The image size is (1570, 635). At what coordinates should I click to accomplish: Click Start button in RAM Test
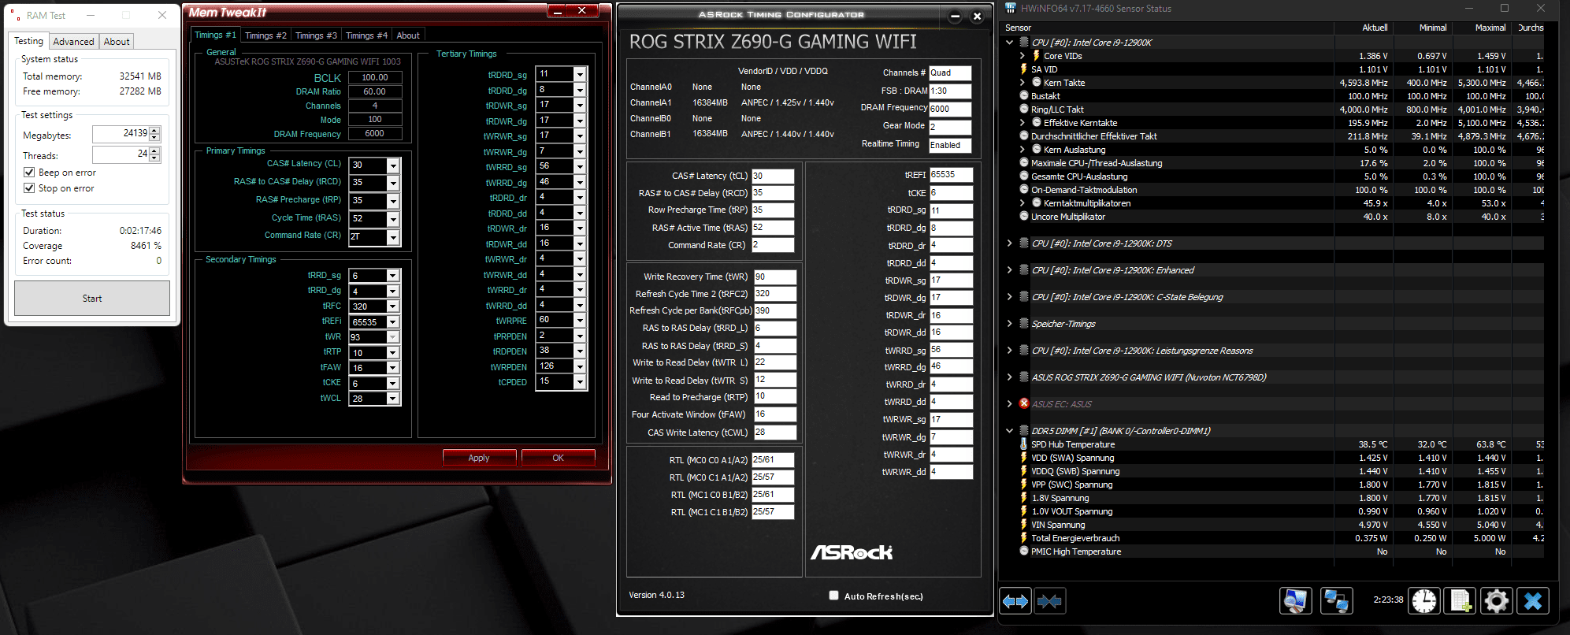92,299
